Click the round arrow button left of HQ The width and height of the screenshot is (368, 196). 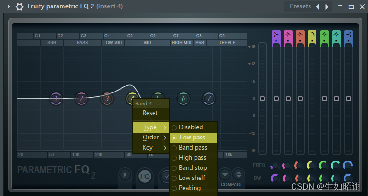125,175
